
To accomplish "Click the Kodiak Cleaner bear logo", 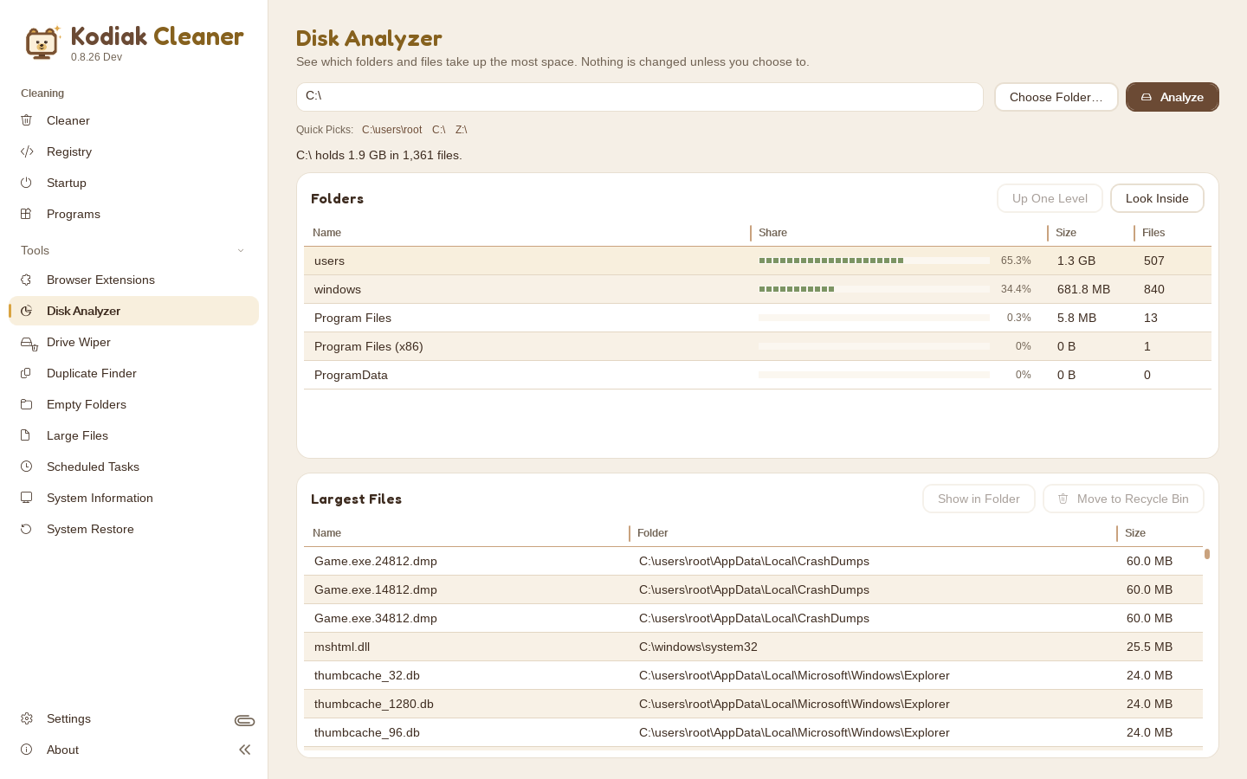I will point(42,42).
